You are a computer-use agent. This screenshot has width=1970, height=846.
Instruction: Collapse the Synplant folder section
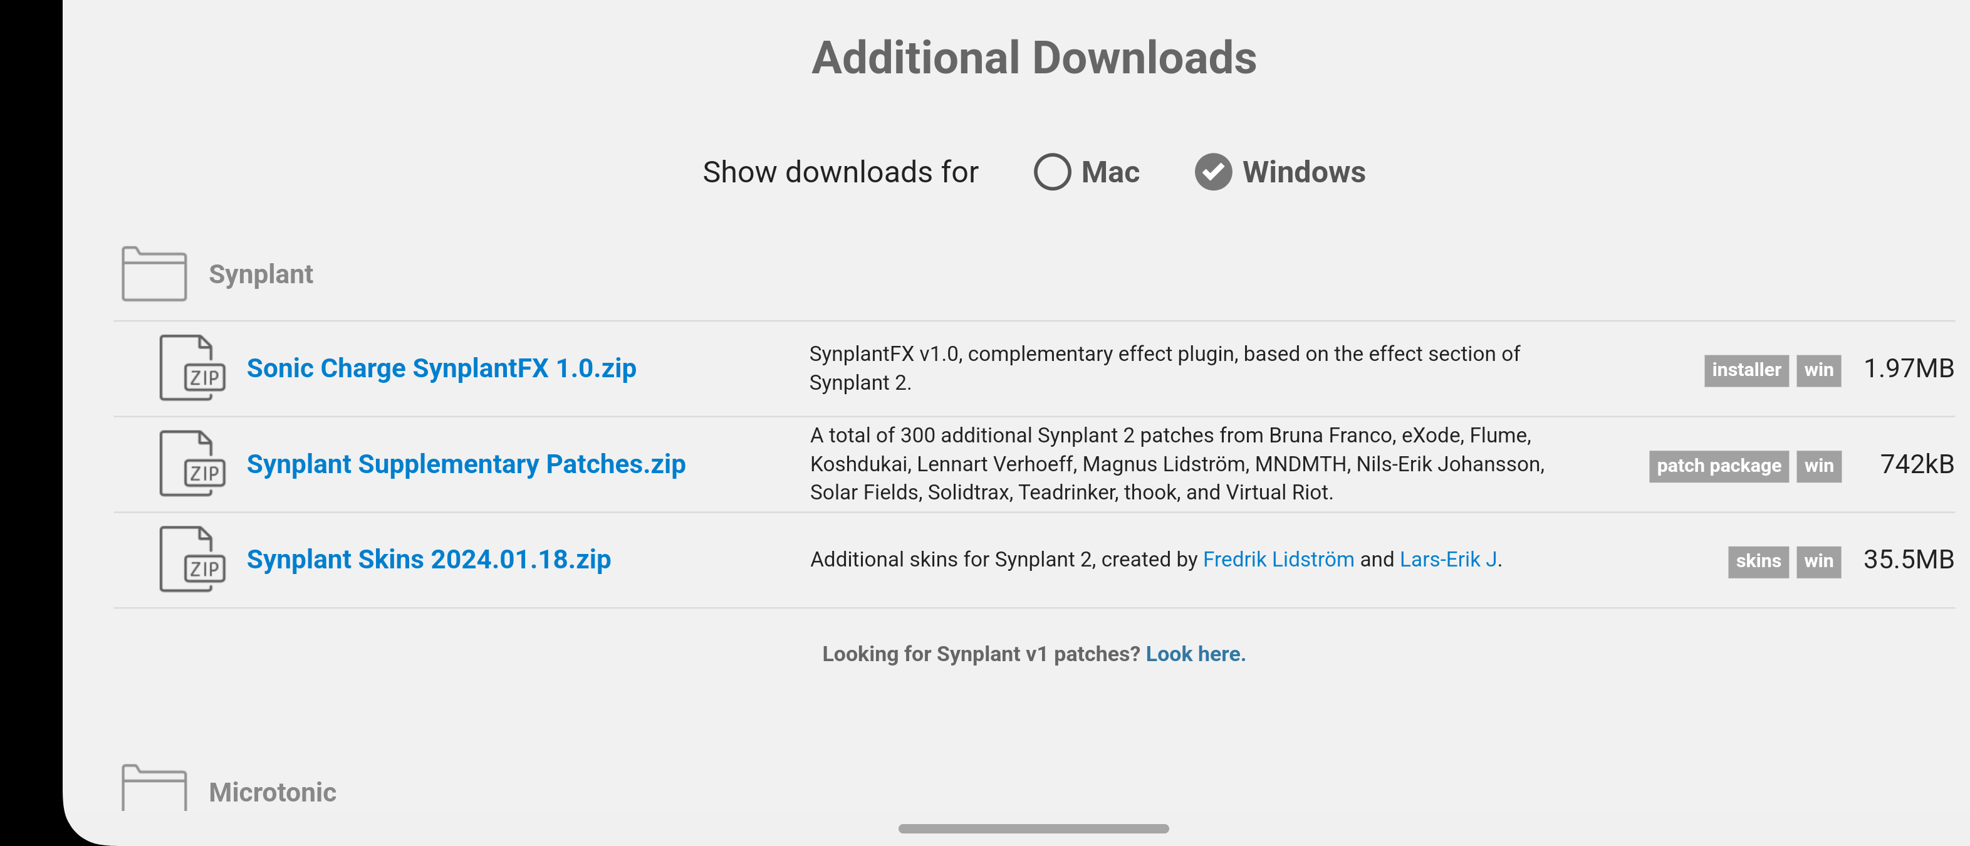coord(261,274)
